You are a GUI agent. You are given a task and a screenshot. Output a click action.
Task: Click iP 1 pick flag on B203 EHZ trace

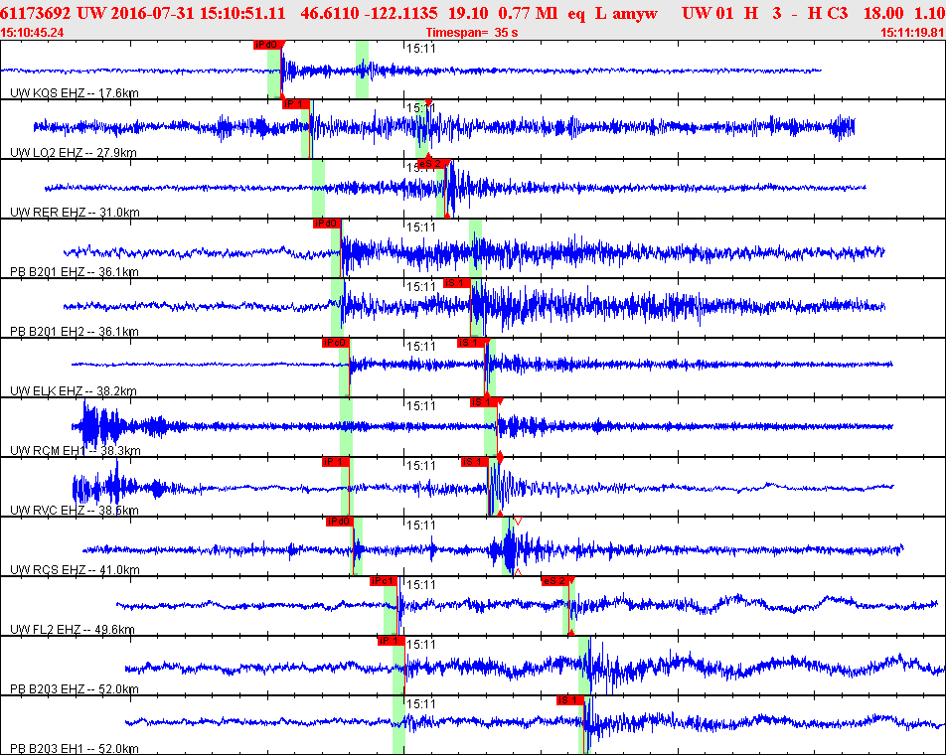(391, 641)
